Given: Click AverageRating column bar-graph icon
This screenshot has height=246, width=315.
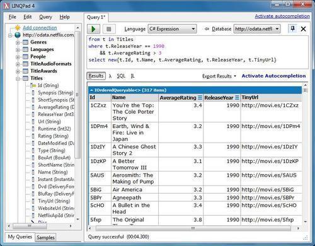Looking at the screenshot, I should (200, 98).
